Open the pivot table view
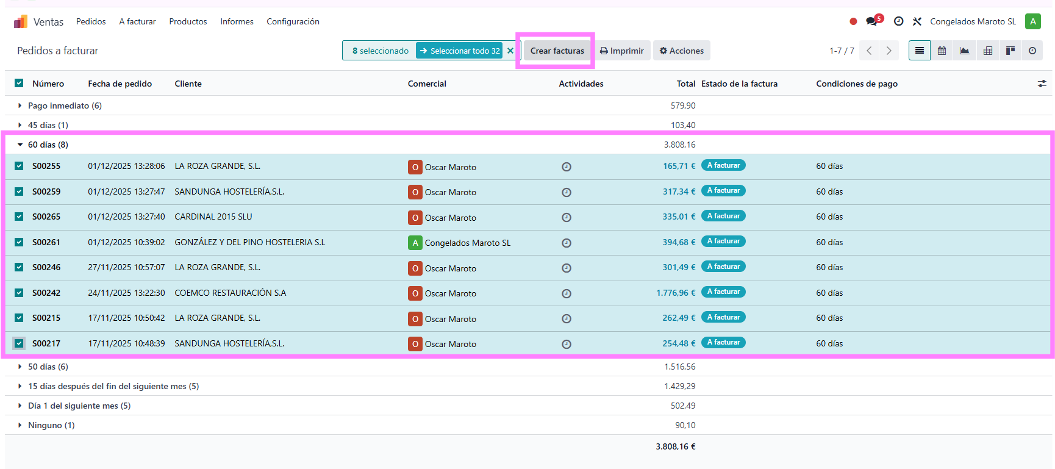This screenshot has width=1055, height=469. tap(987, 51)
